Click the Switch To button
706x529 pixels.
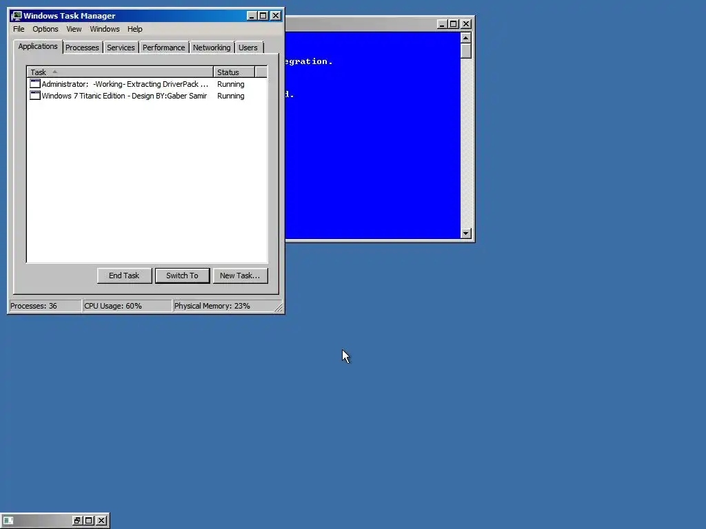[182, 276]
